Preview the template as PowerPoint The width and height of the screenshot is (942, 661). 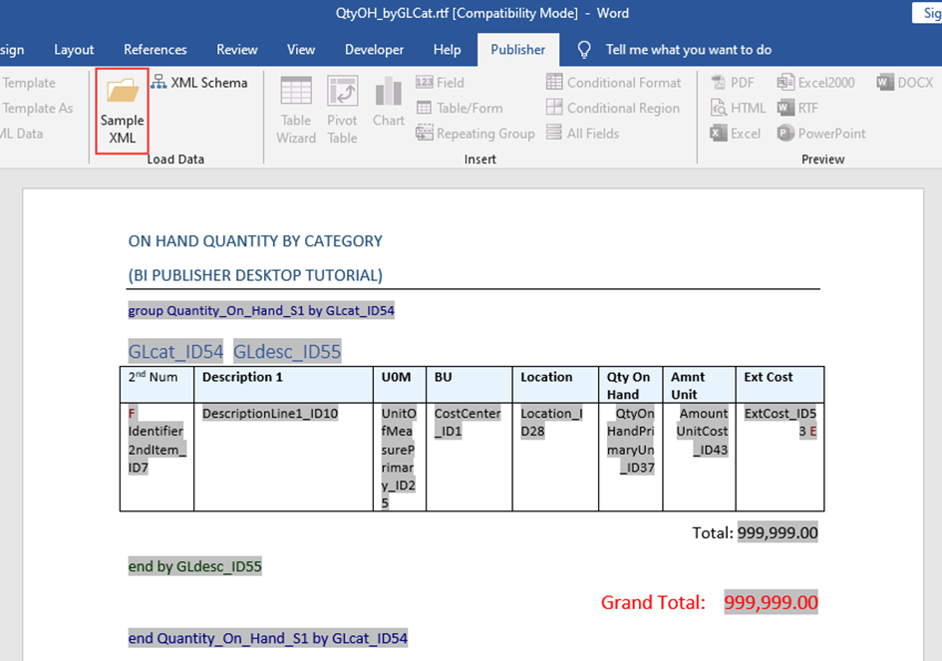click(821, 134)
